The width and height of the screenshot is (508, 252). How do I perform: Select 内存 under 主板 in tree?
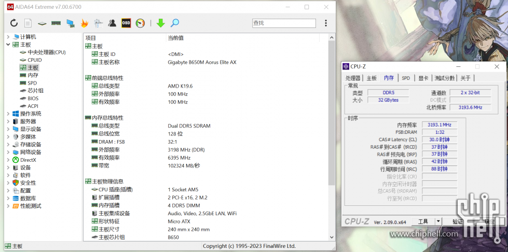click(33, 75)
